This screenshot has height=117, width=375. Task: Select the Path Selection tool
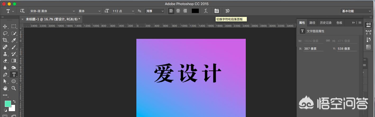[x=5, y=81]
